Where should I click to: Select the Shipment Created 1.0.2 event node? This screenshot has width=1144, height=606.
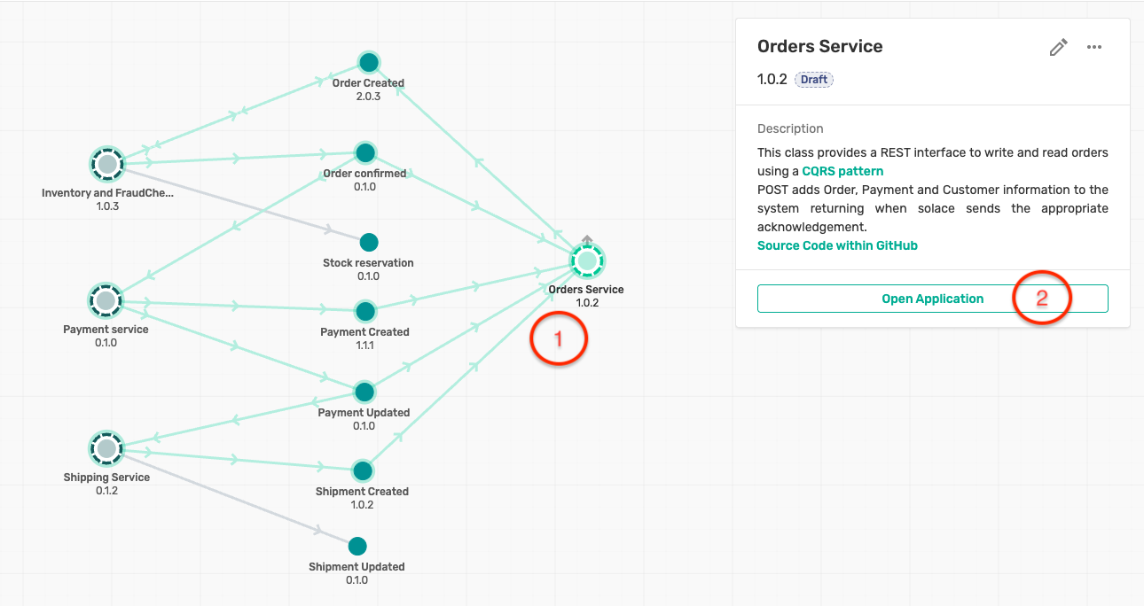point(363,470)
